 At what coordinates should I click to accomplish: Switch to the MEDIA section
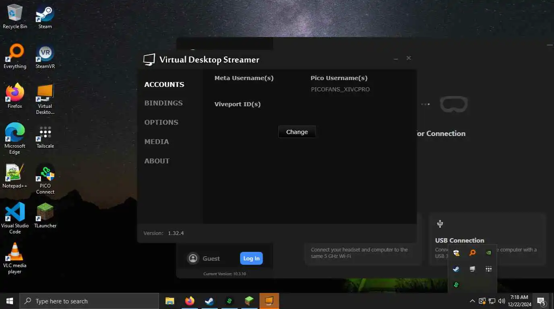pos(157,142)
